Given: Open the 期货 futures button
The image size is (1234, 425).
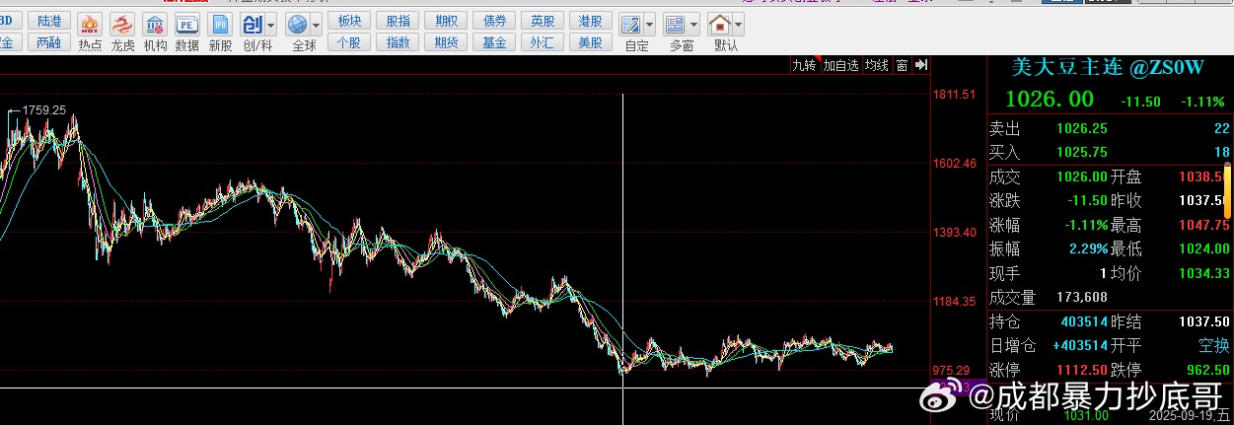Looking at the screenshot, I should (446, 42).
